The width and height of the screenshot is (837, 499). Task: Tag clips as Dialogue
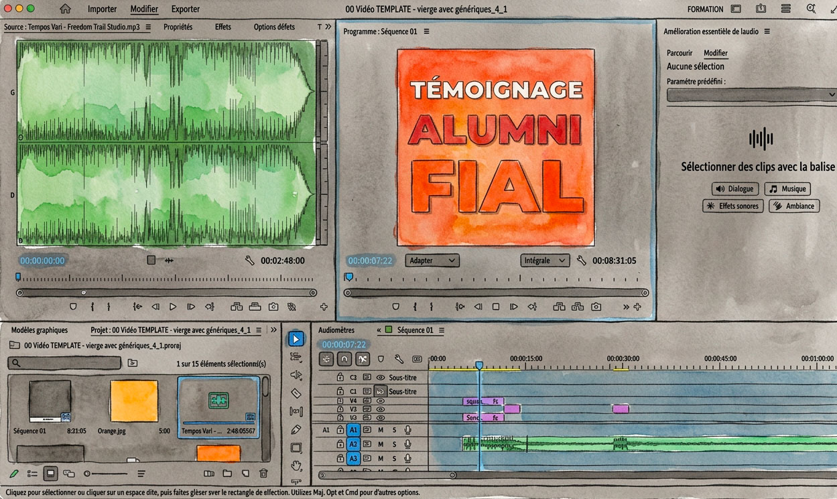[735, 190]
